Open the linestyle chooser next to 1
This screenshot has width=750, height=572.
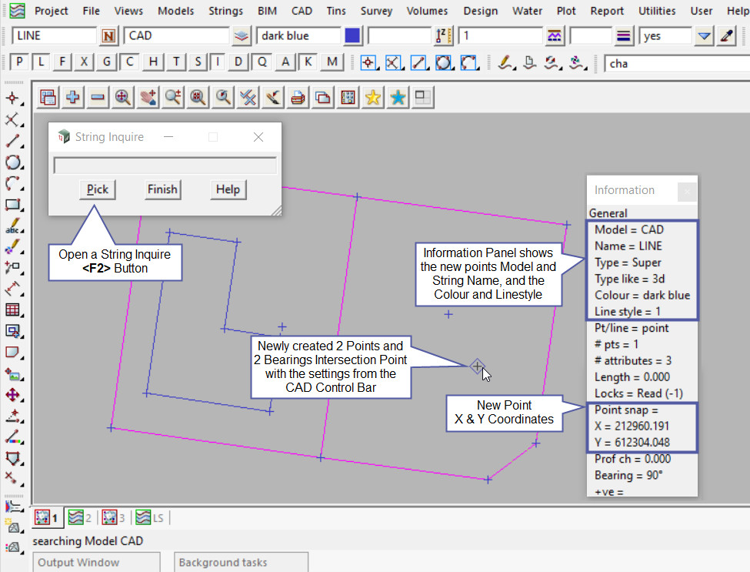point(554,36)
